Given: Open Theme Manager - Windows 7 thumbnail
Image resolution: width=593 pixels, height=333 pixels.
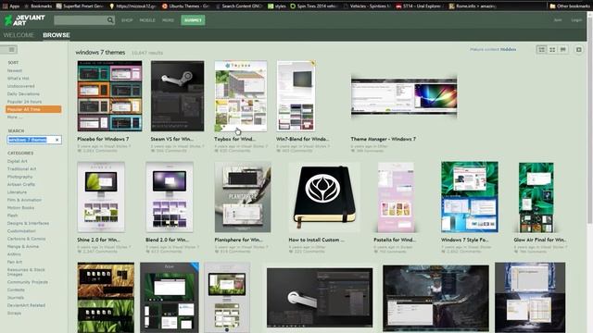Looking at the screenshot, I should point(404,96).
